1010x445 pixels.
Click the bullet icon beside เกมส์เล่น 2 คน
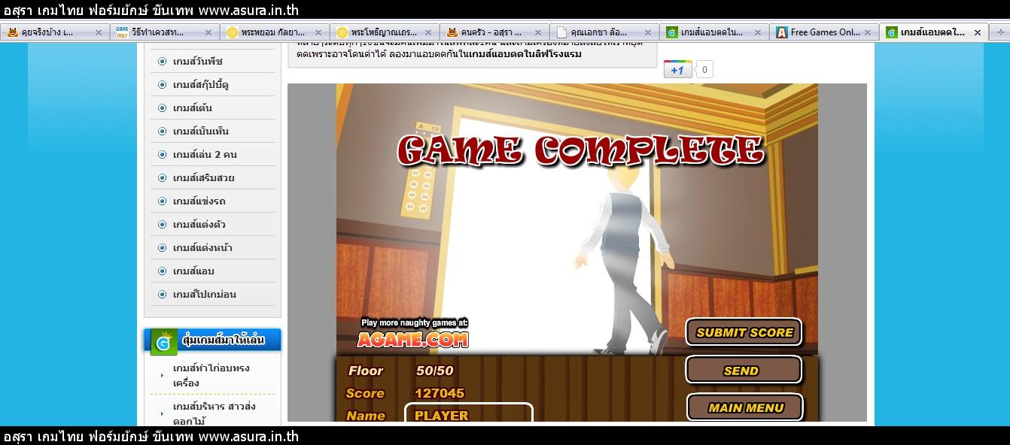click(162, 155)
